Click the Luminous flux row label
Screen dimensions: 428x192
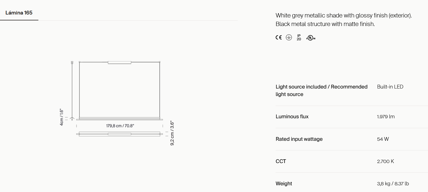click(292, 117)
